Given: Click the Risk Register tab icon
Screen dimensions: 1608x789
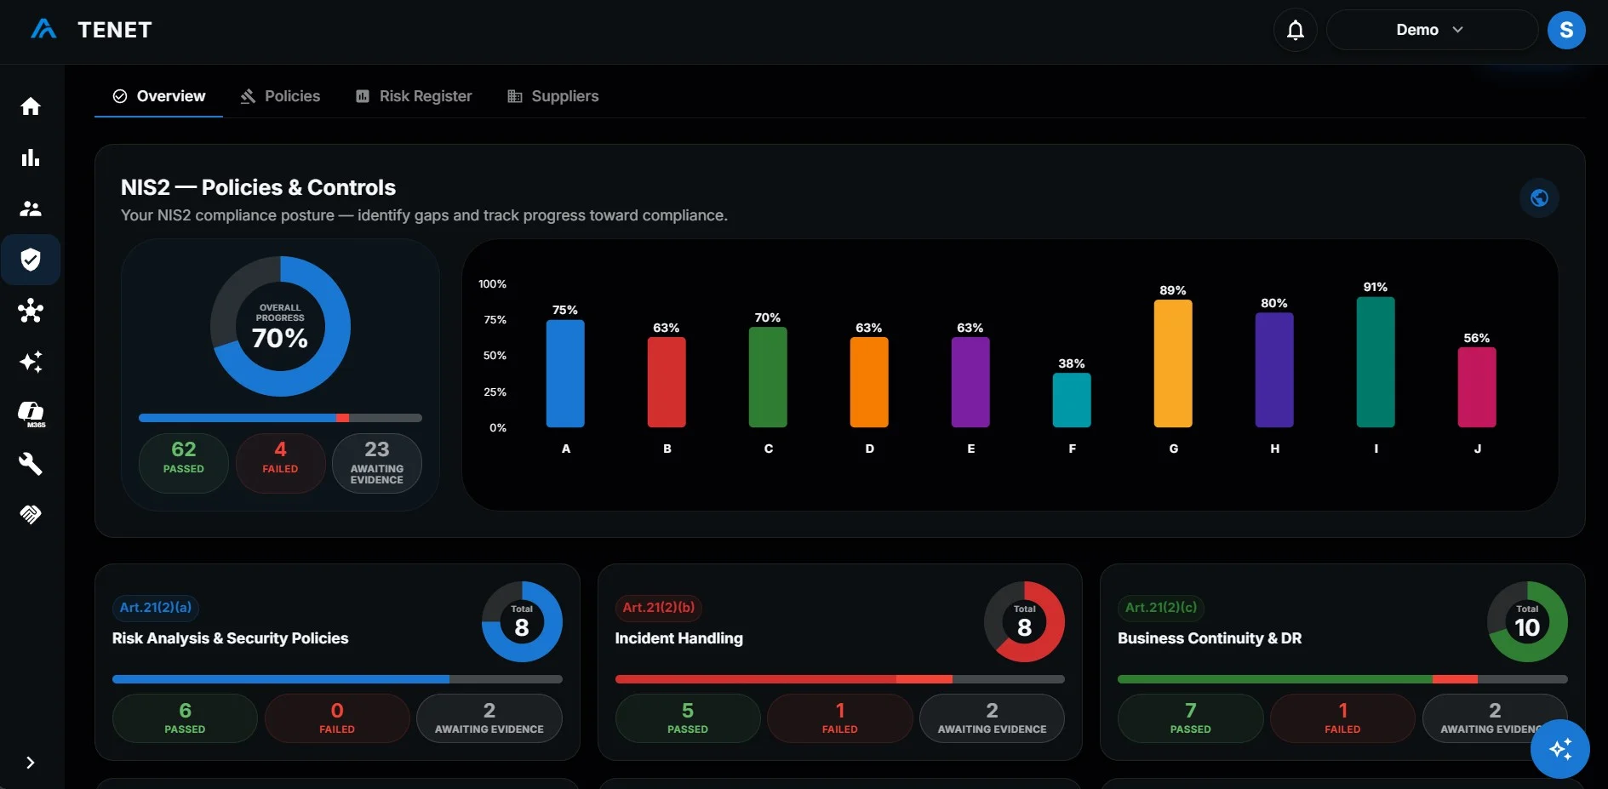Looking at the screenshot, I should coord(363,96).
